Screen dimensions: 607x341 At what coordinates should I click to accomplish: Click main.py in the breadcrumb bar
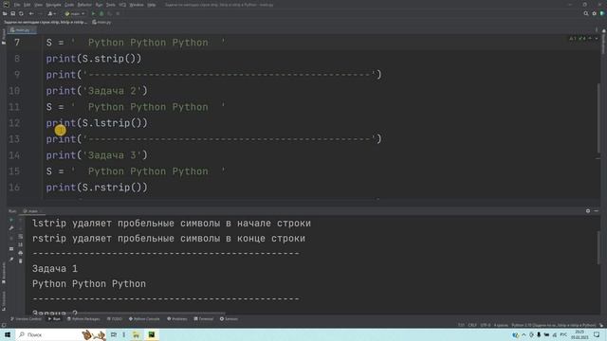102,22
